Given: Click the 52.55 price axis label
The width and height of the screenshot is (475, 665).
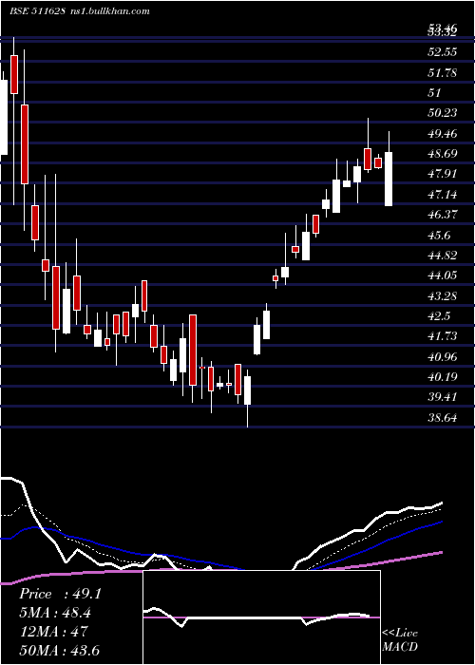Looking at the screenshot, I should point(443,52).
